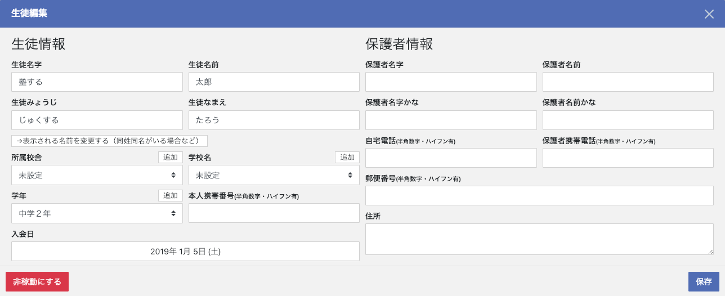Click the 本人携帯番号 input field

(x=274, y=213)
